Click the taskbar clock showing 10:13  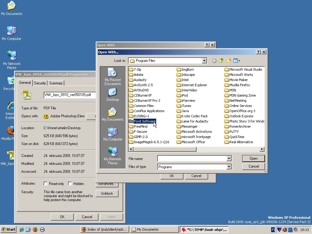[x=304, y=230]
